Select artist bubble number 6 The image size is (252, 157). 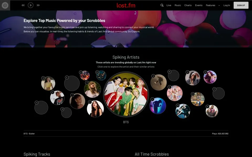tap(175, 93)
